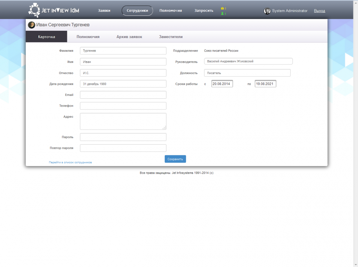Switch to the Полномочия card tab

pyautogui.click(x=88, y=37)
